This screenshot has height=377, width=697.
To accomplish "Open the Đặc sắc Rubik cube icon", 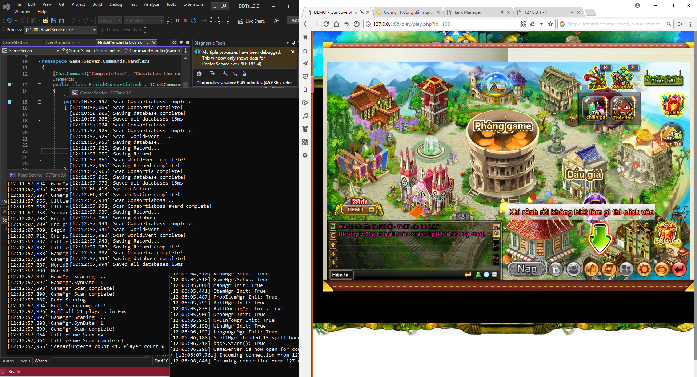I will [623, 77].
